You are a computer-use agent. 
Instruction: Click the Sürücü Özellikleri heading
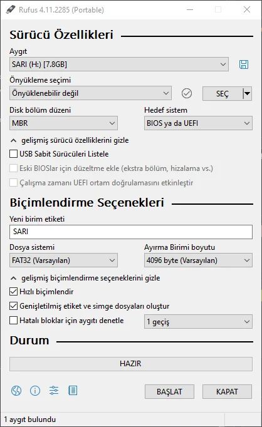(61, 35)
